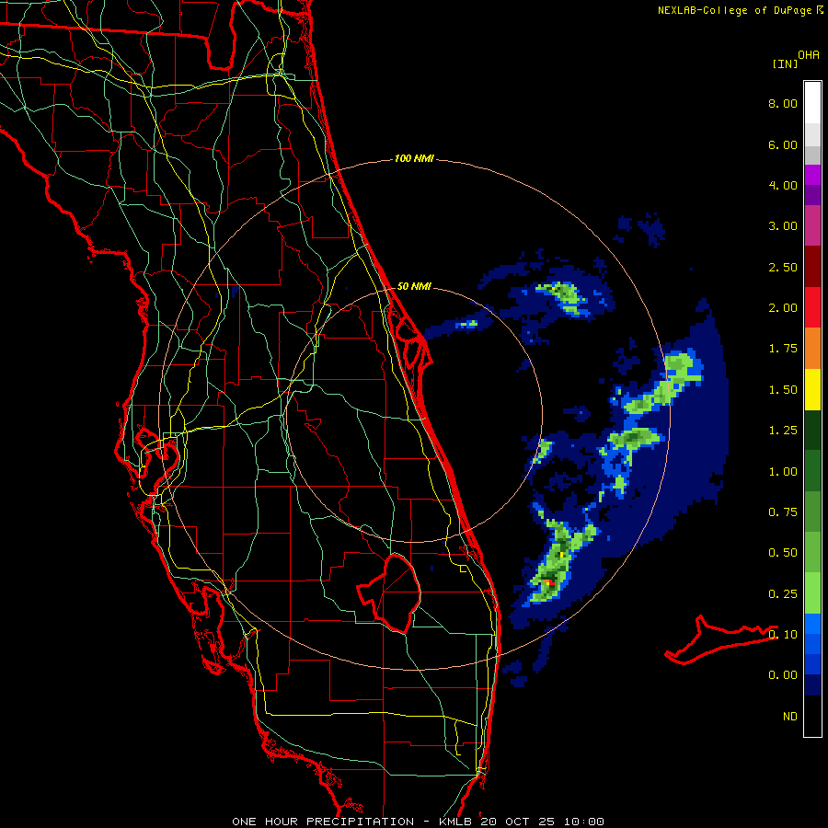Pick the orange swatch beside 1.75

pos(812,349)
